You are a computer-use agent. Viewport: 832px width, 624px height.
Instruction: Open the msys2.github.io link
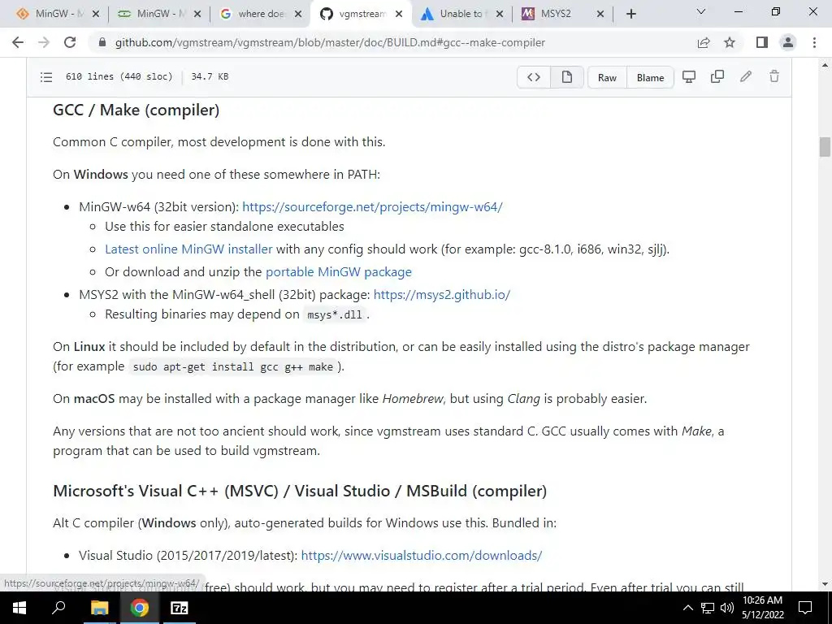pyautogui.click(x=441, y=295)
